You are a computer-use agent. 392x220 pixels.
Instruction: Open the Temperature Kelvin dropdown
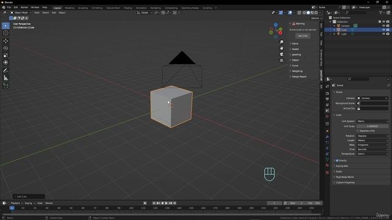[x=372, y=154]
